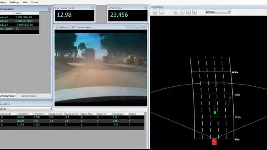Click the pan-right arrow in TargetDraw toolbar

188,12
